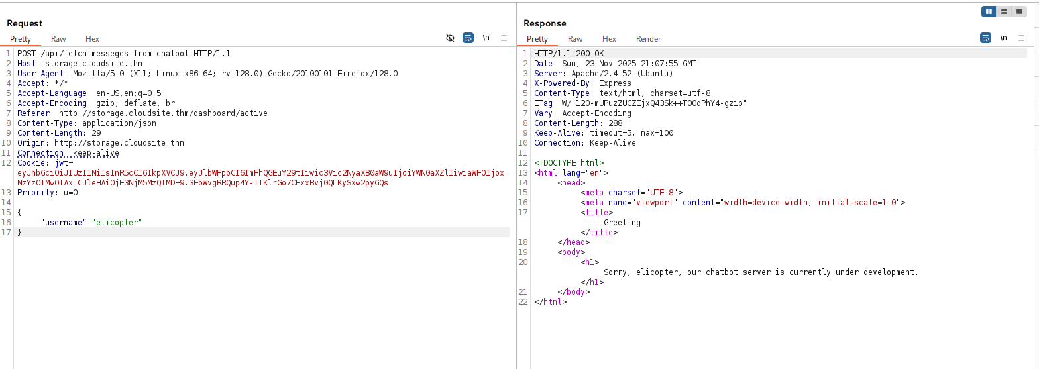Toggle word wrap in Request editor
The height and width of the screenshot is (369, 1039).
pyautogui.click(x=468, y=38)
